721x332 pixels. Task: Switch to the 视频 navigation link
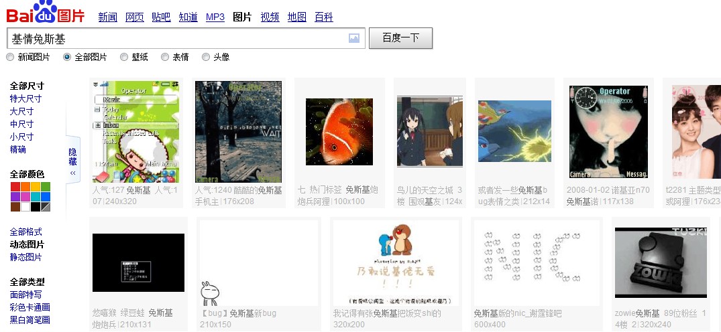pos(270,17)
